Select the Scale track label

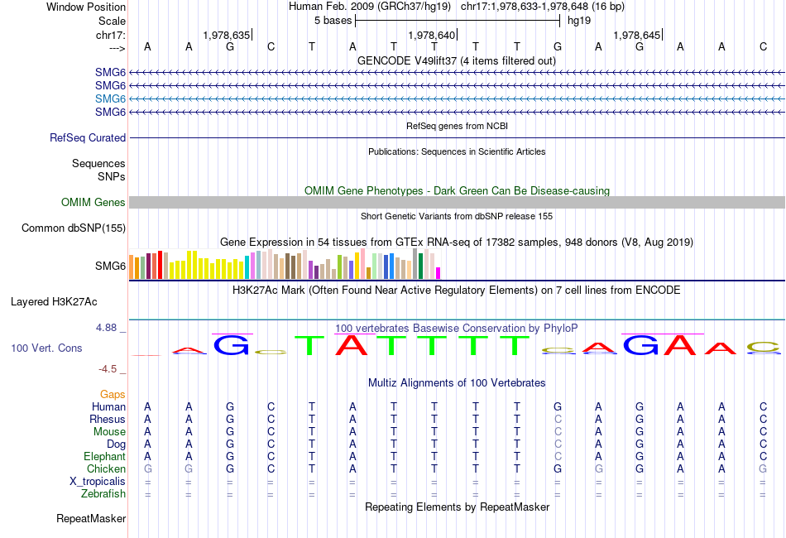point(112,21)
